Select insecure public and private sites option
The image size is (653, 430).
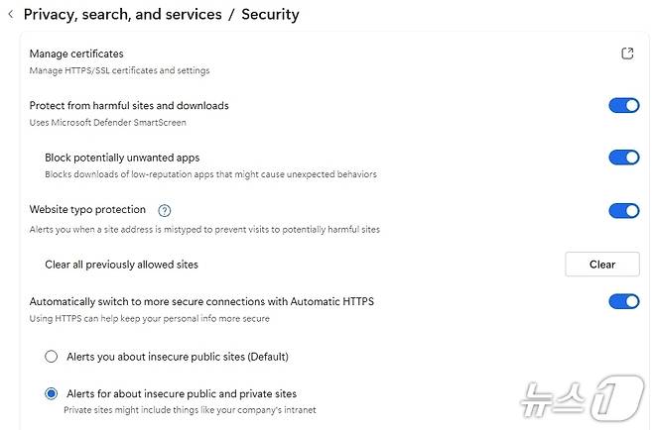point(52,393)
